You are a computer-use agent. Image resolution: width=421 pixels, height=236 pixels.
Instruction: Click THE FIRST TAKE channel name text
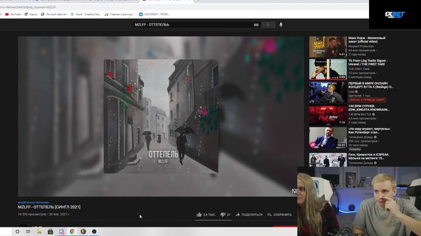point(359,69)
